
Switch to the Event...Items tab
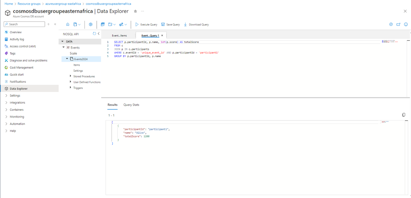pyautogui.click(x=119, y=35)
